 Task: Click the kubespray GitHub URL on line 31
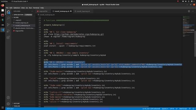79,34
